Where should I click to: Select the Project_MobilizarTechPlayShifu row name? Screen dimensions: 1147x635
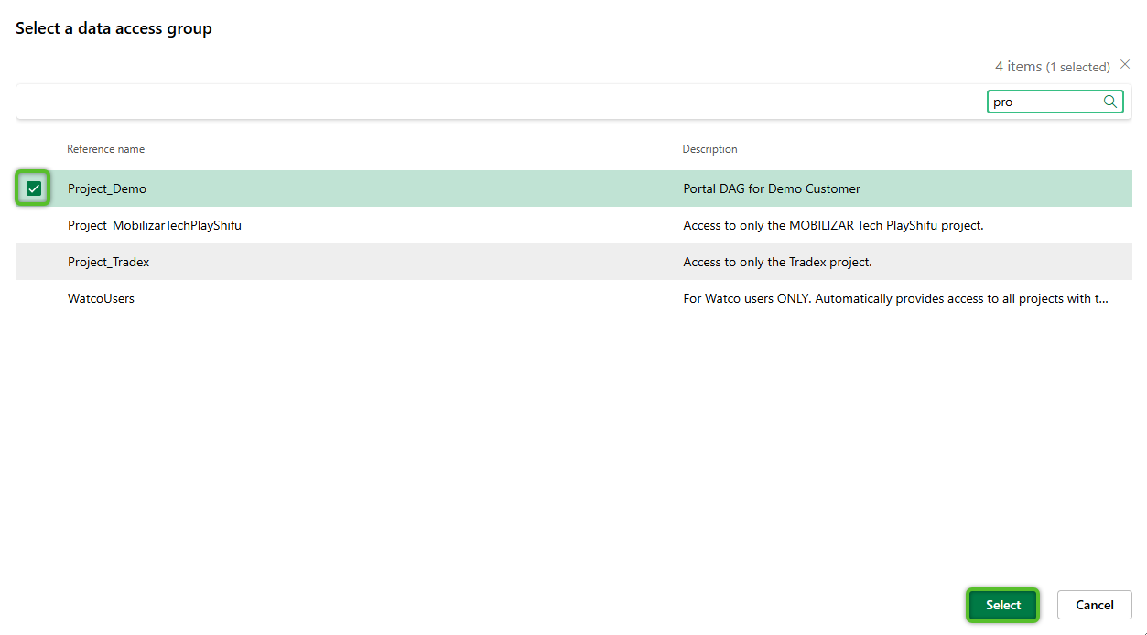155,225
